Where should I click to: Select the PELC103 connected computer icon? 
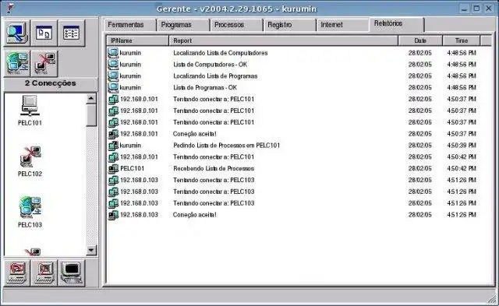(x=30, y=207)
